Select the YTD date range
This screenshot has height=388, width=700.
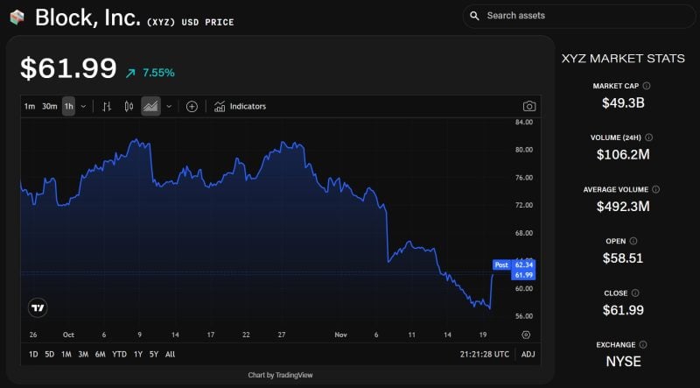(x=119, y=354)
